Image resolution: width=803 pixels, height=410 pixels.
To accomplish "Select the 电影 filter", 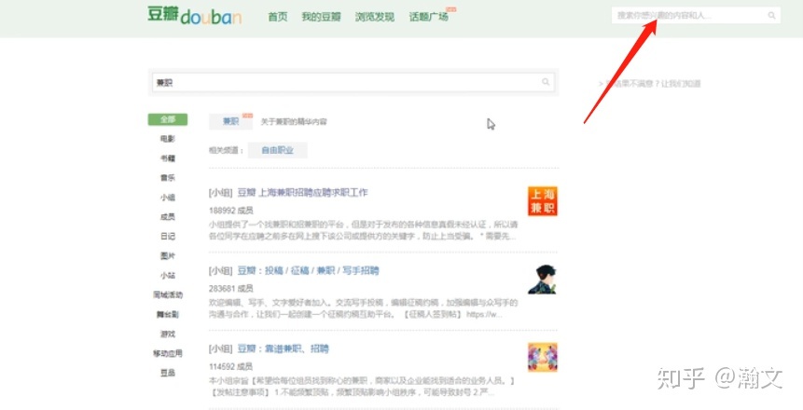I will (x=168, y=139).
